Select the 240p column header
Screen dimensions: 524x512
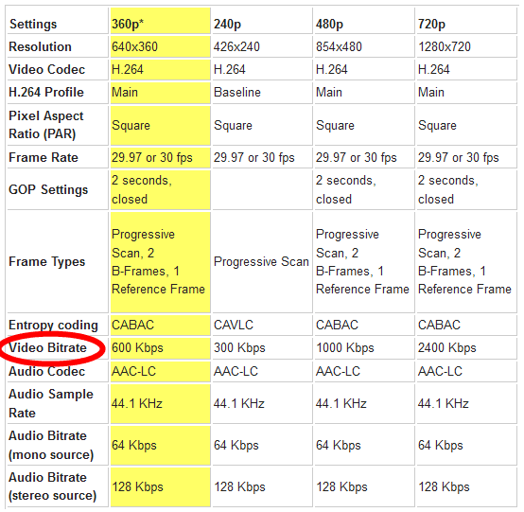pos(262,21)
